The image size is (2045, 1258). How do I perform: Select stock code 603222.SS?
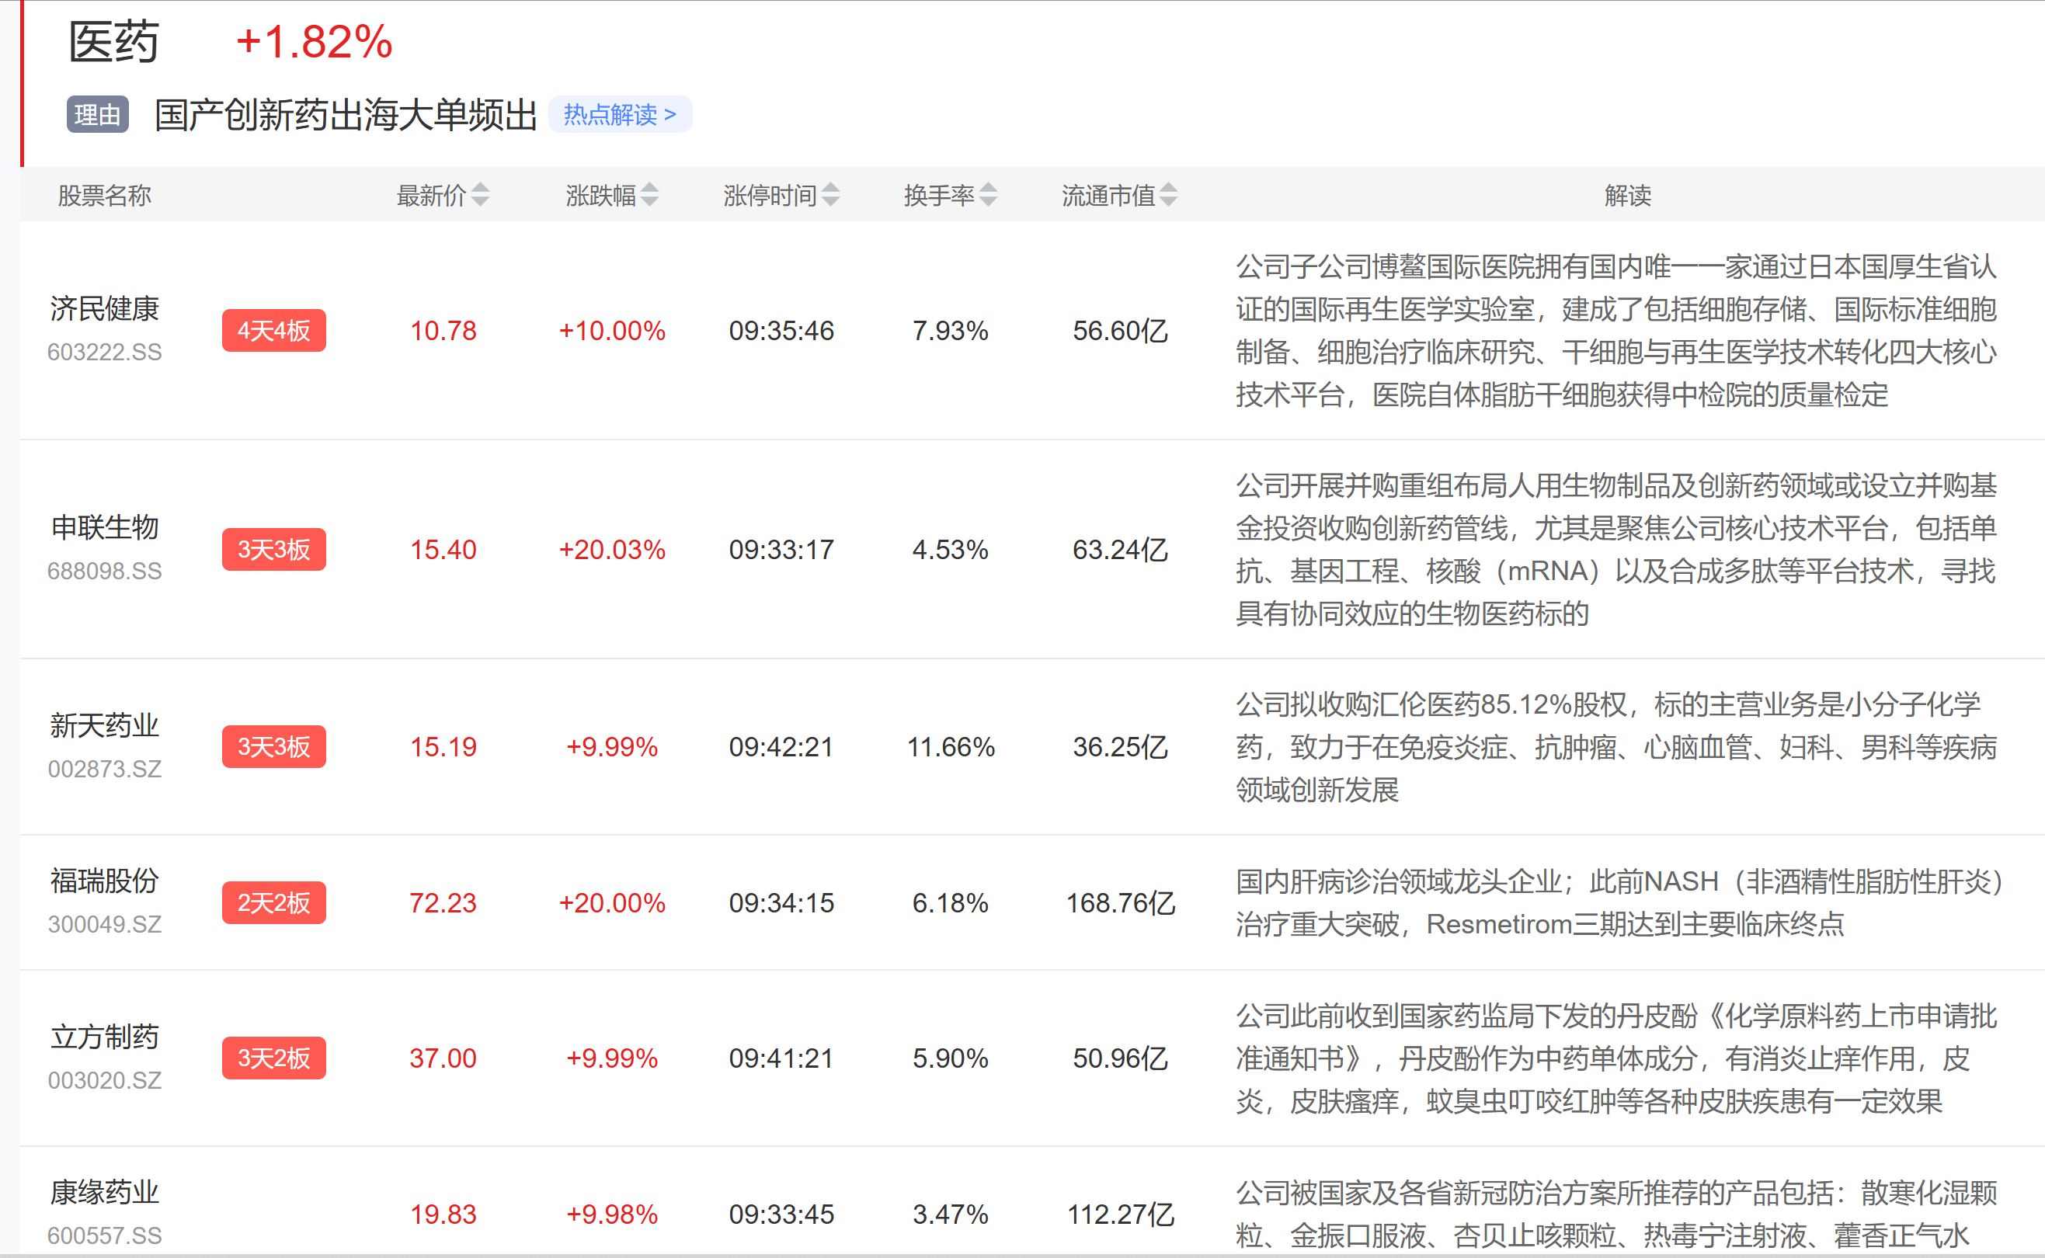coord(104,352)
